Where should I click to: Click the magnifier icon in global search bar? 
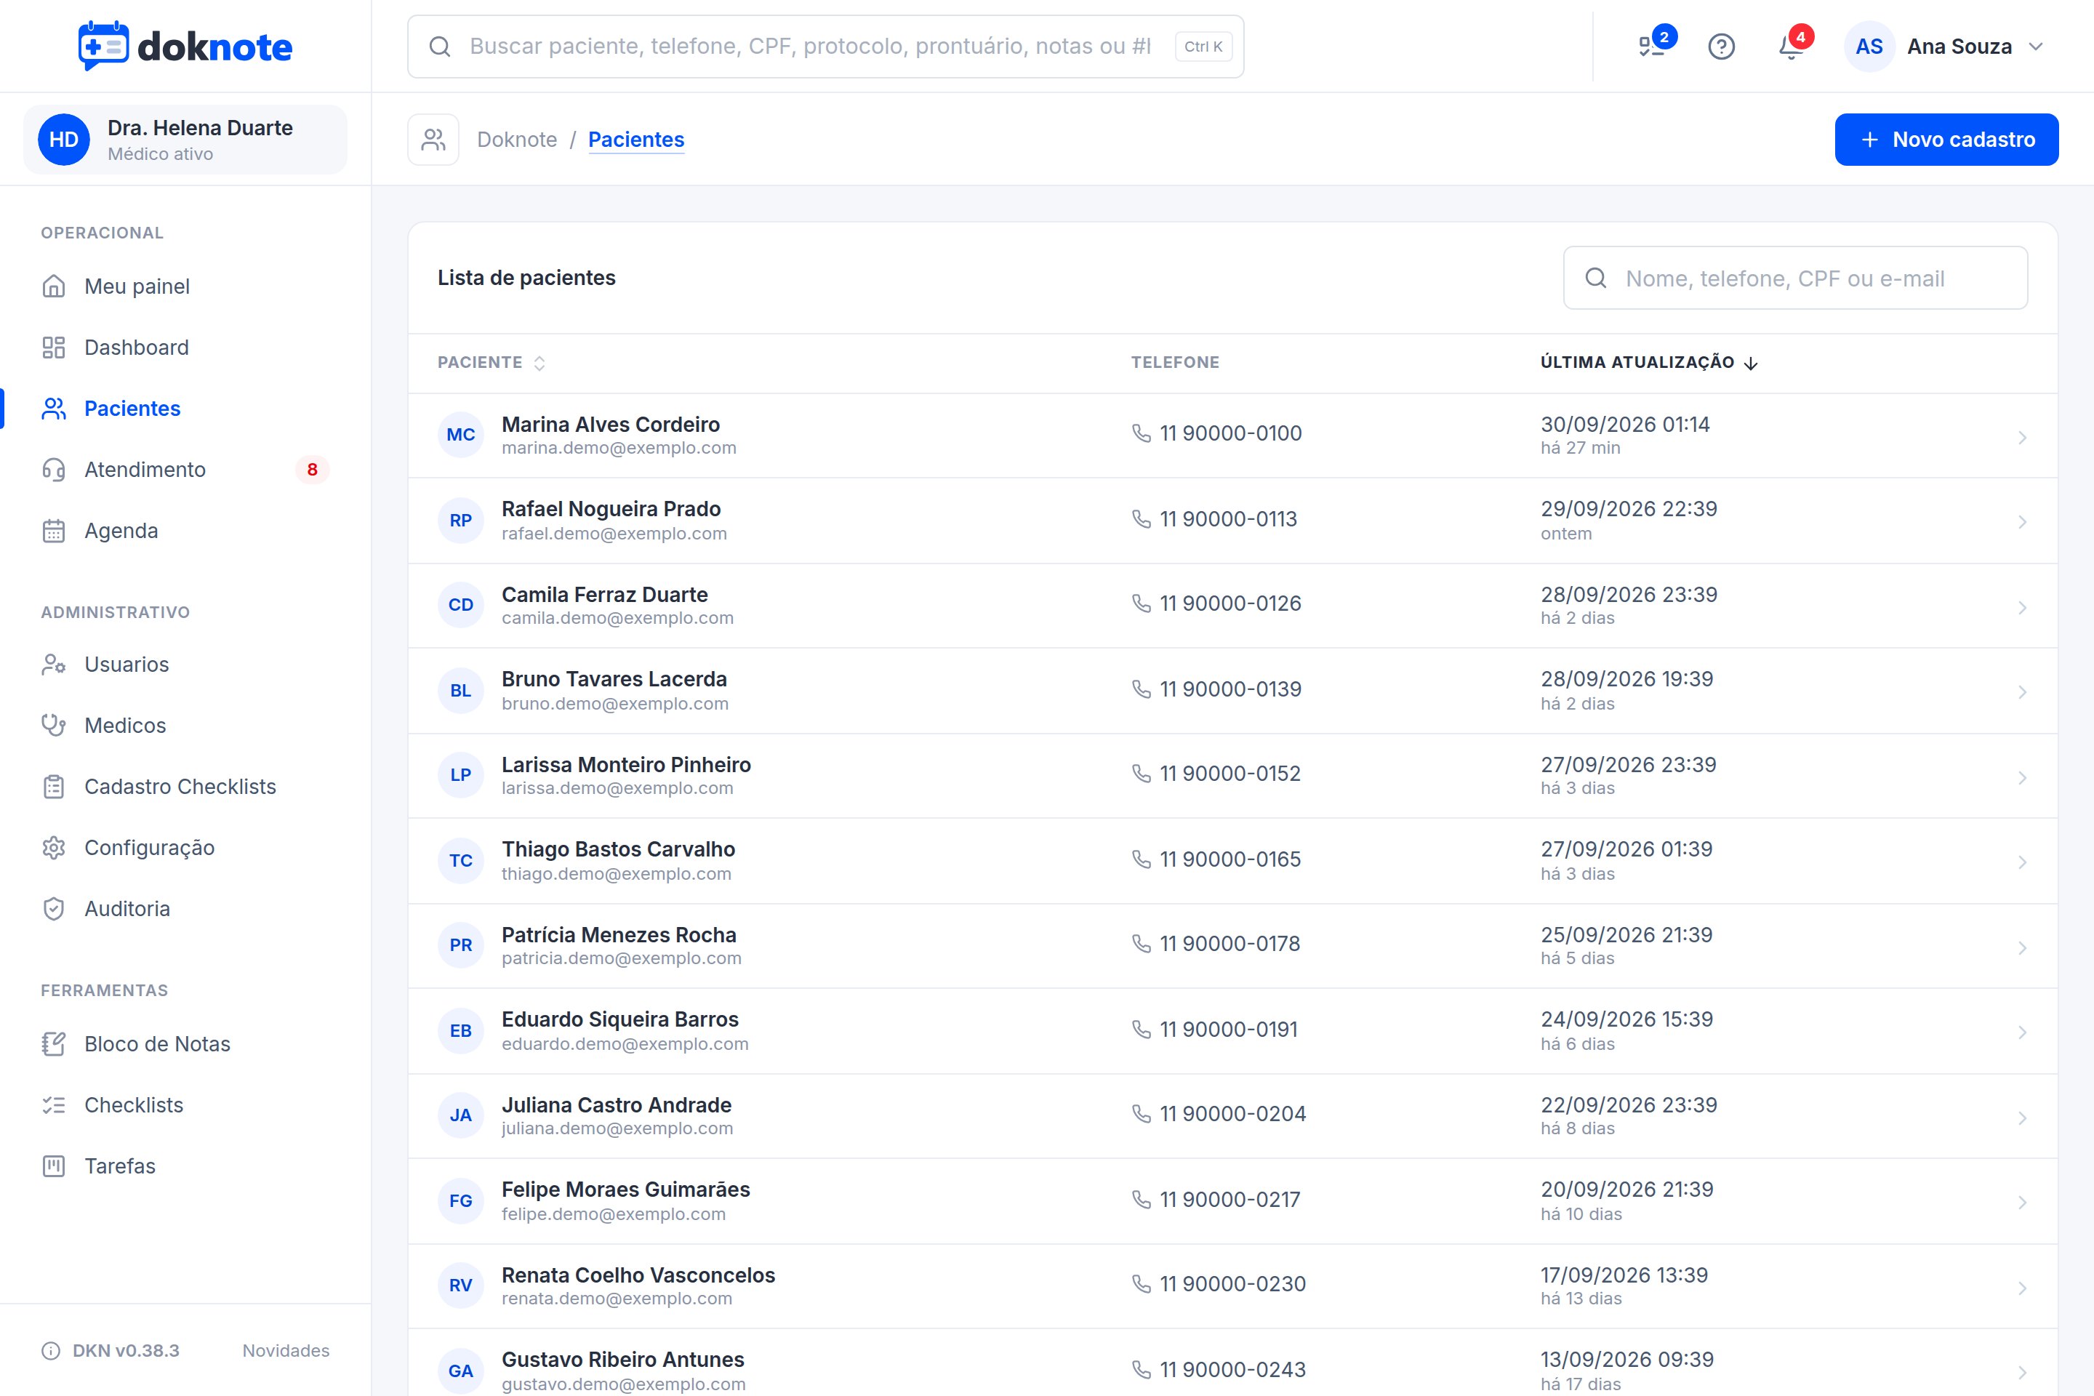pyautogui.click(x=440, y=47)
